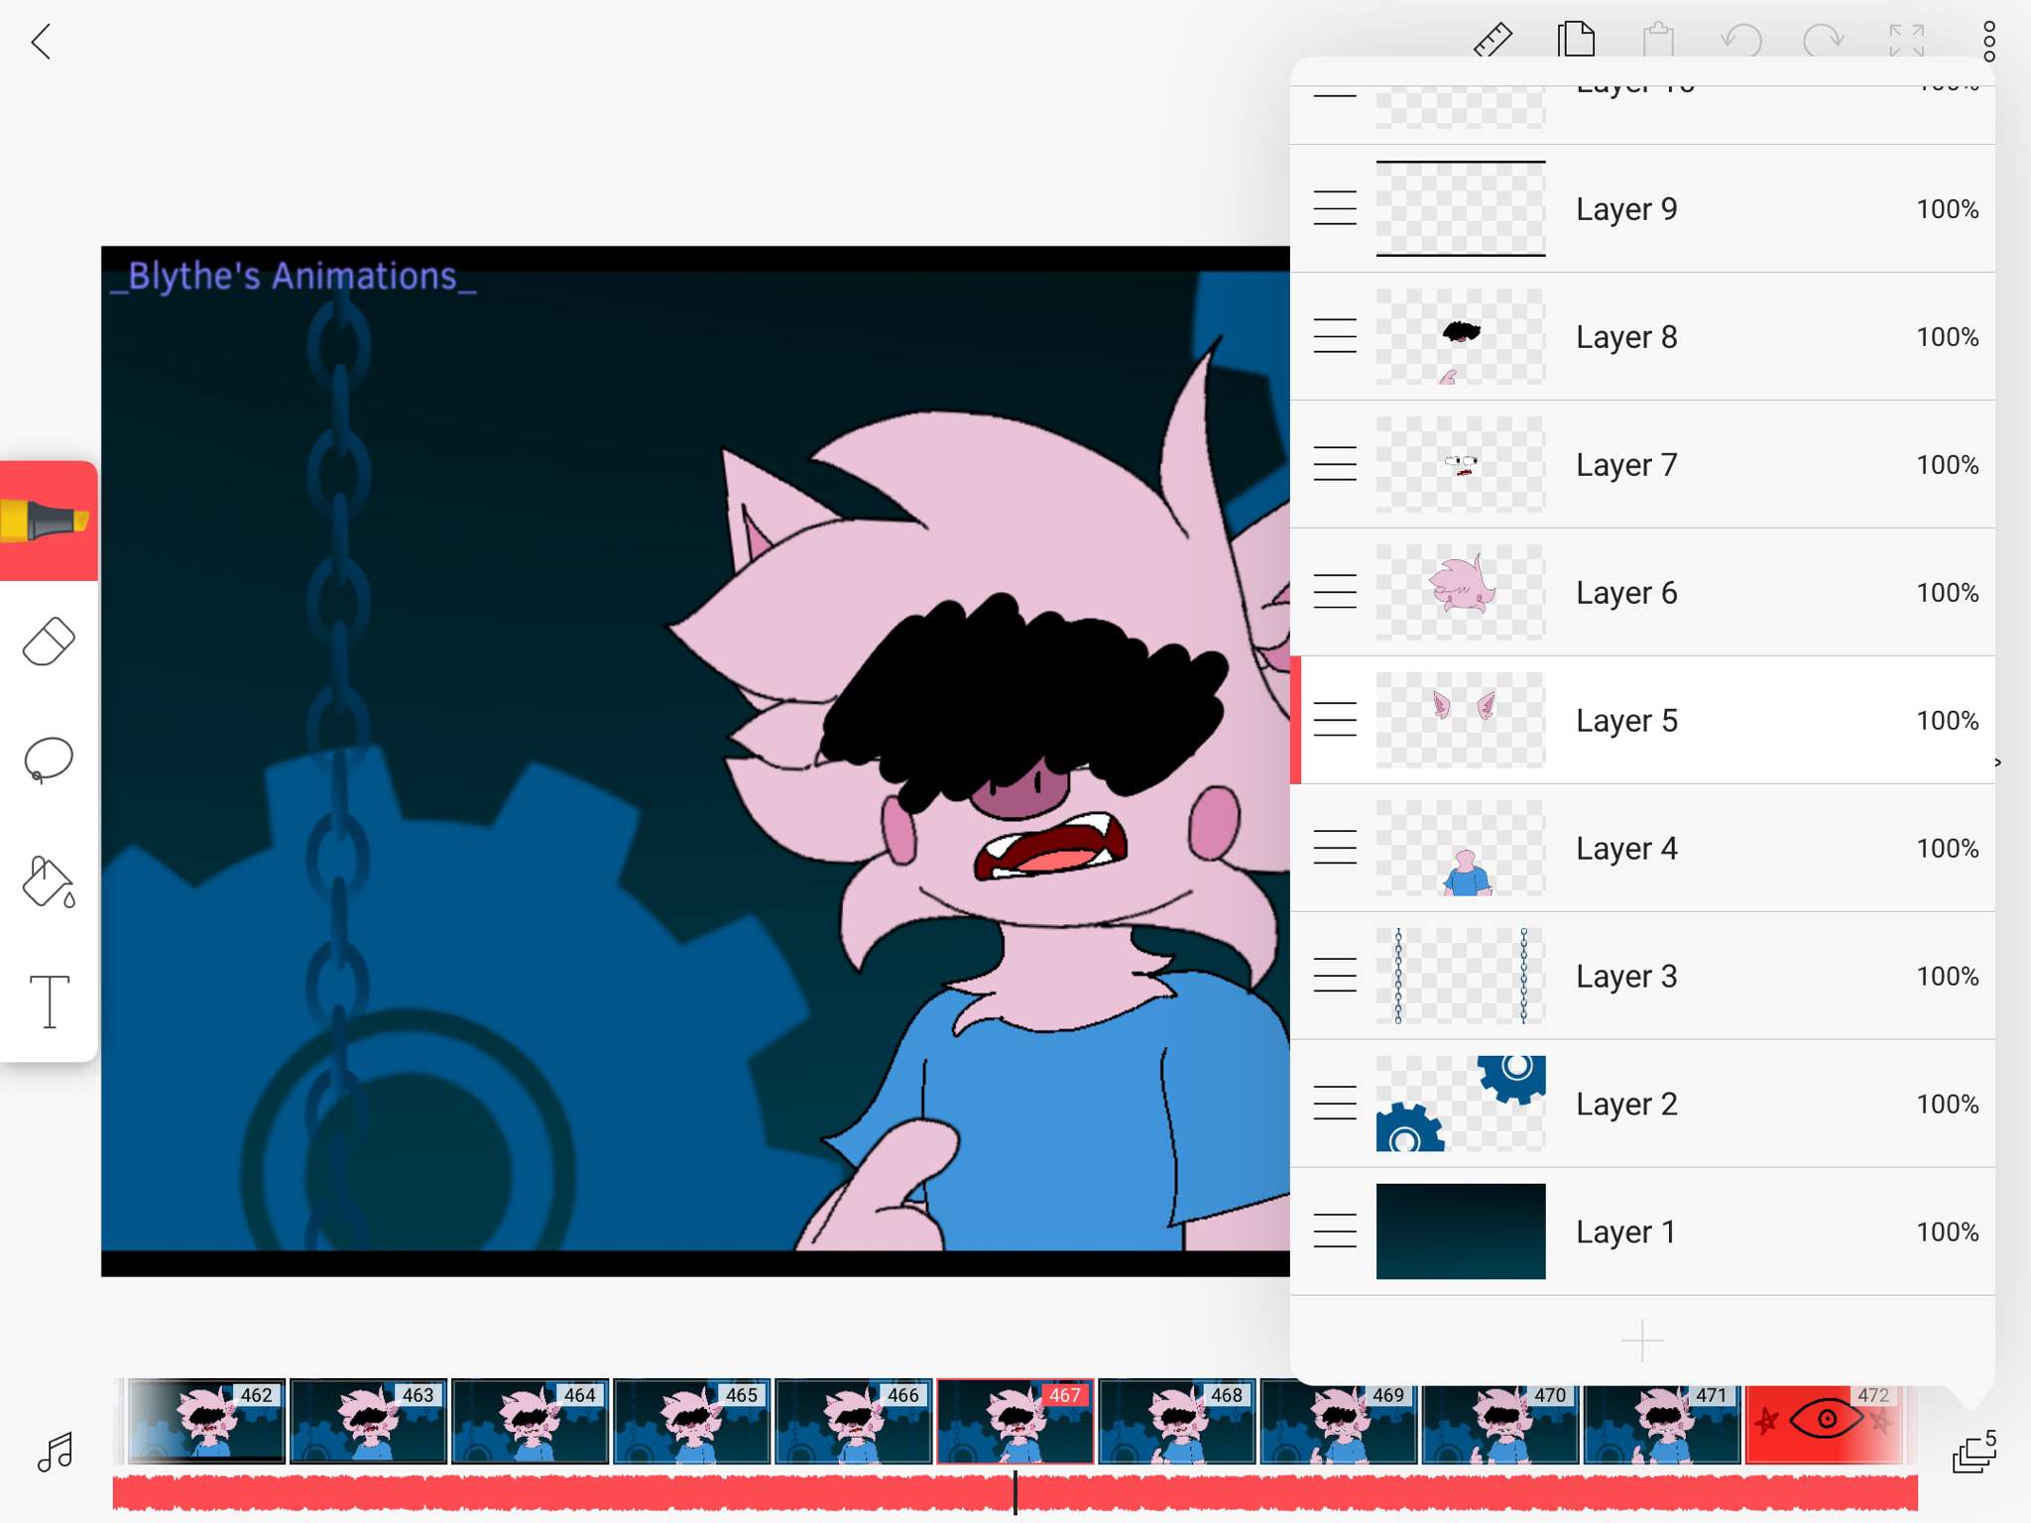Grab the reorder handle of Layer 4

point(1335,848)
